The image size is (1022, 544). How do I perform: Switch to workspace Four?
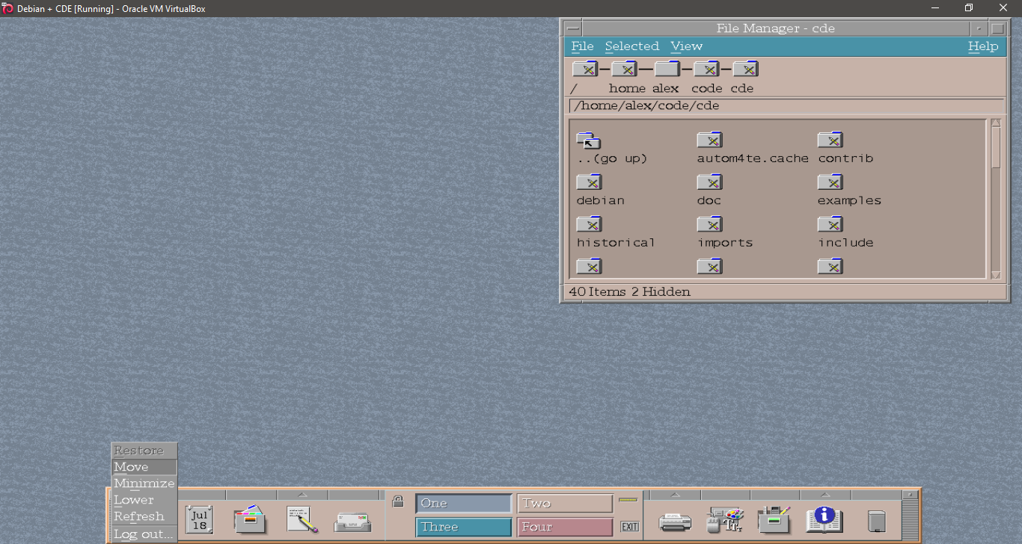click(x=565, y=527)
